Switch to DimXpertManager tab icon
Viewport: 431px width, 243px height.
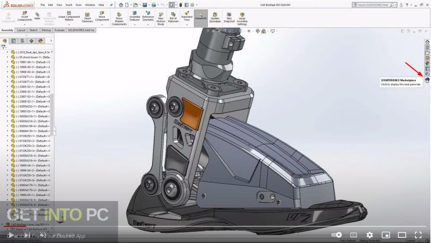click(x=31, y=41)
